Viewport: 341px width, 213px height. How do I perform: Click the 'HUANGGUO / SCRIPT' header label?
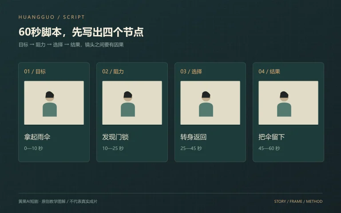(x=52, y=17)
